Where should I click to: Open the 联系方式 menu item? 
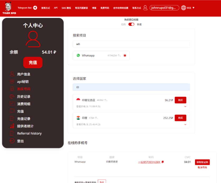137,8
